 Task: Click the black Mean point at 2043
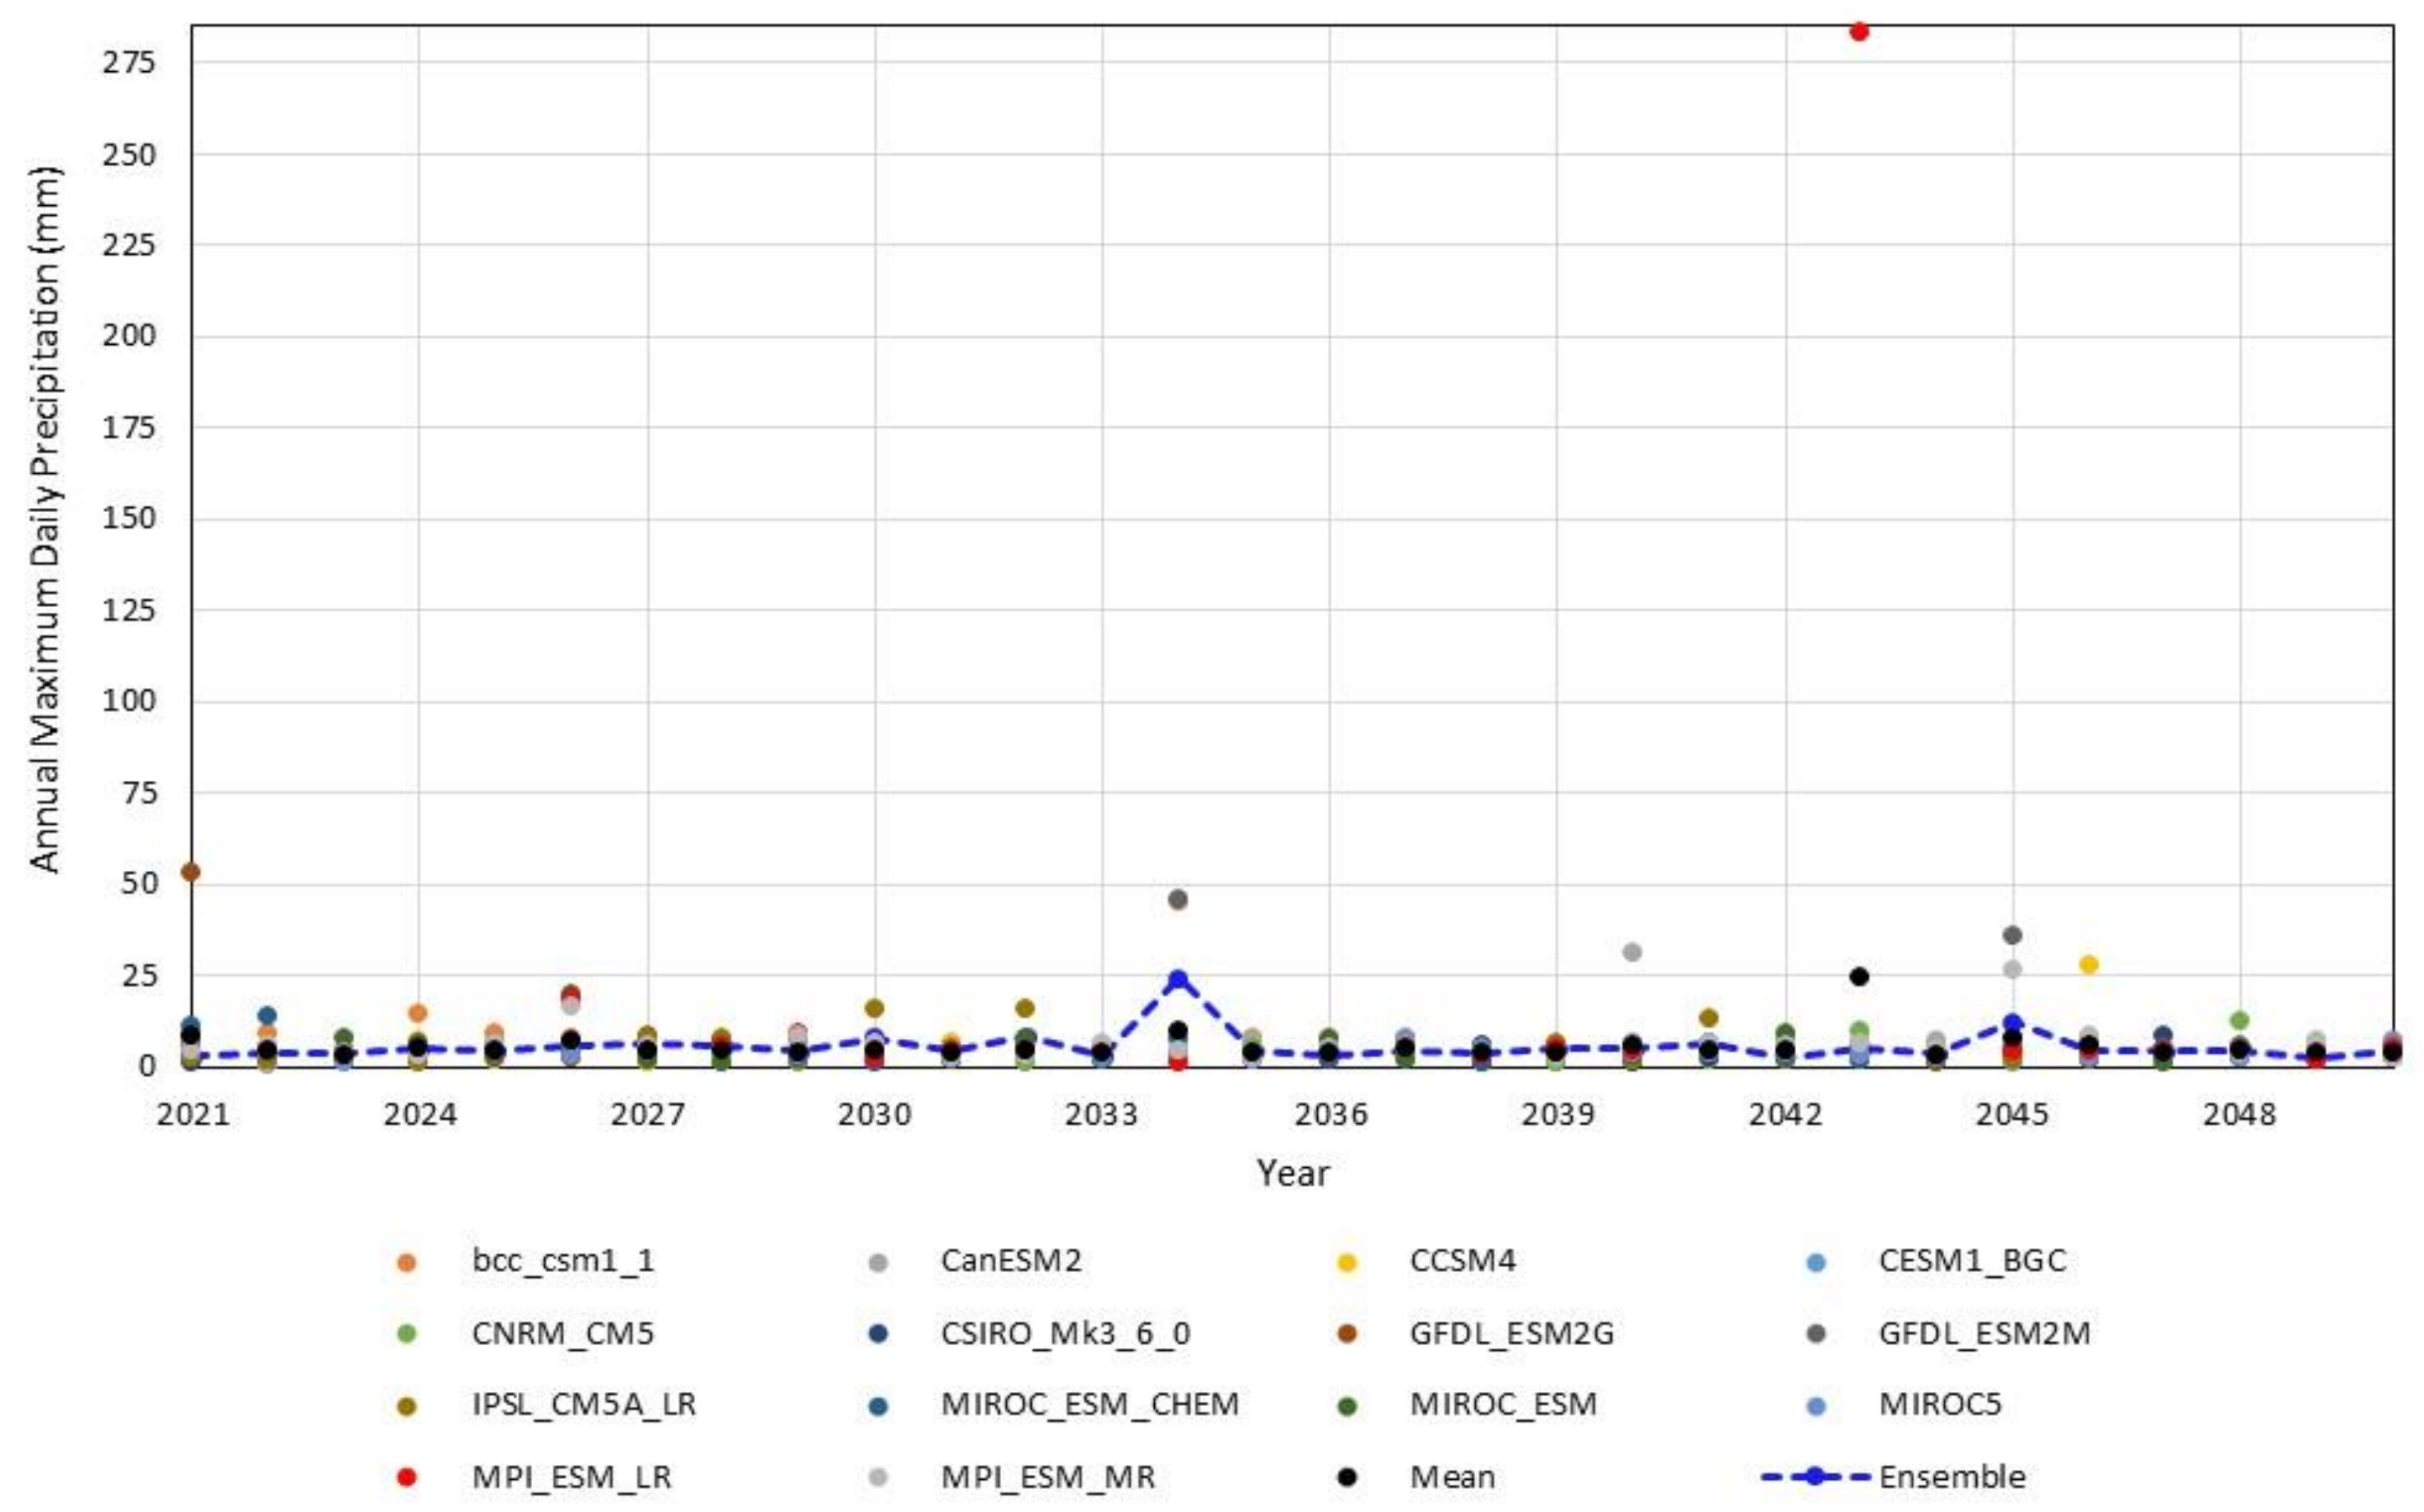[1859, 976]
